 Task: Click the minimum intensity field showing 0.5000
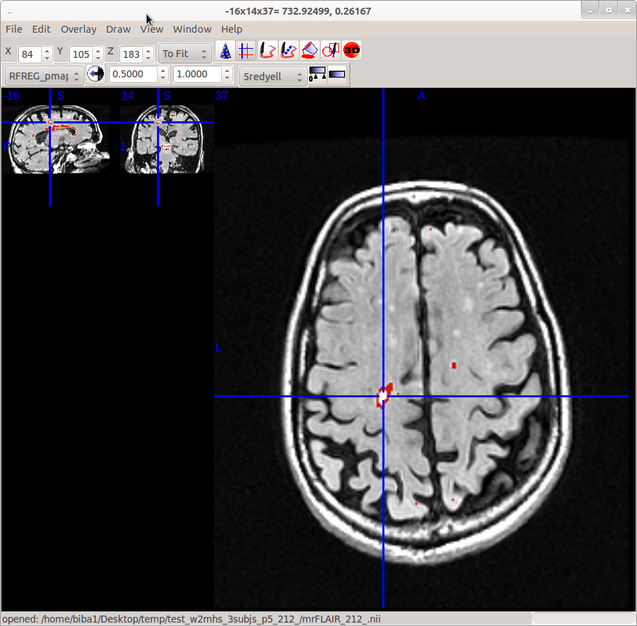coord(133,75)
